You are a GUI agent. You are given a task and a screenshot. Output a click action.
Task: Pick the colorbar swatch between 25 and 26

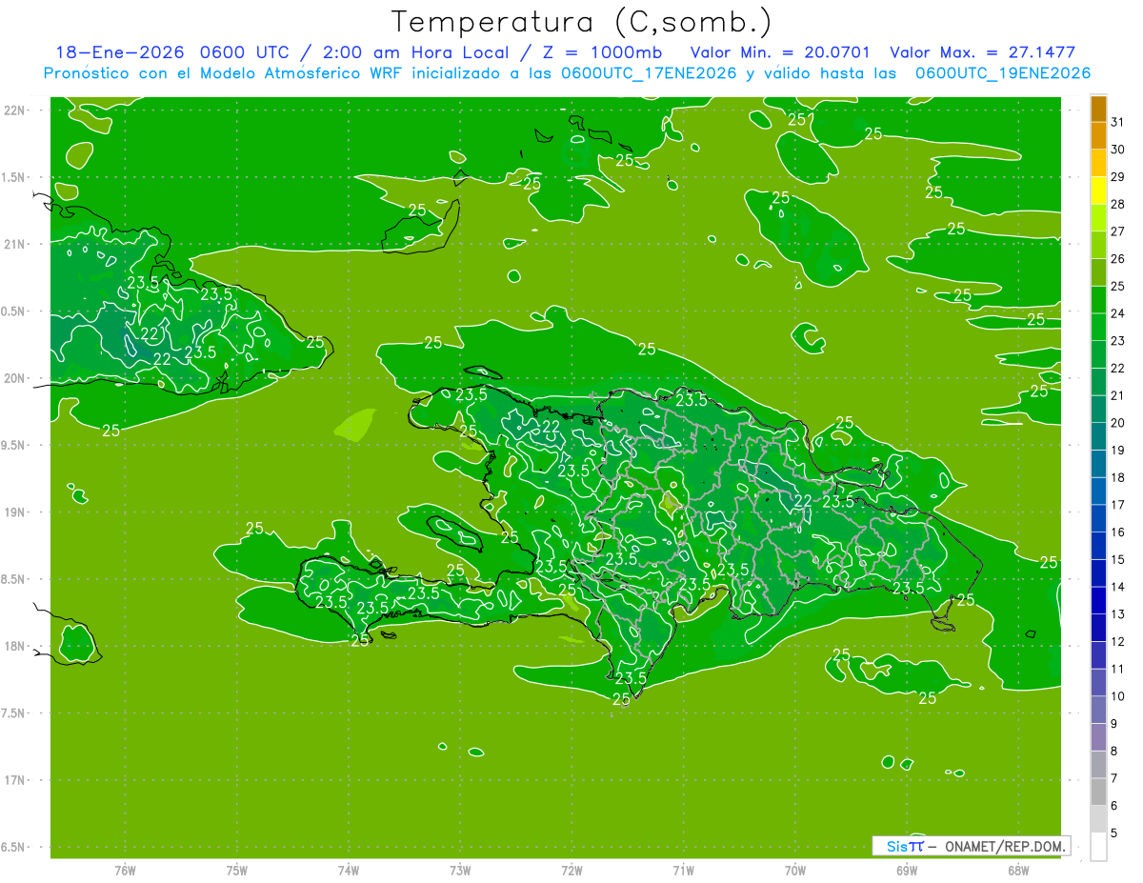pos(1098,272)
